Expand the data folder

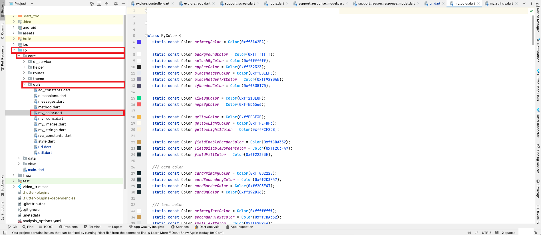pyautogui.click(x=19, y=158)
